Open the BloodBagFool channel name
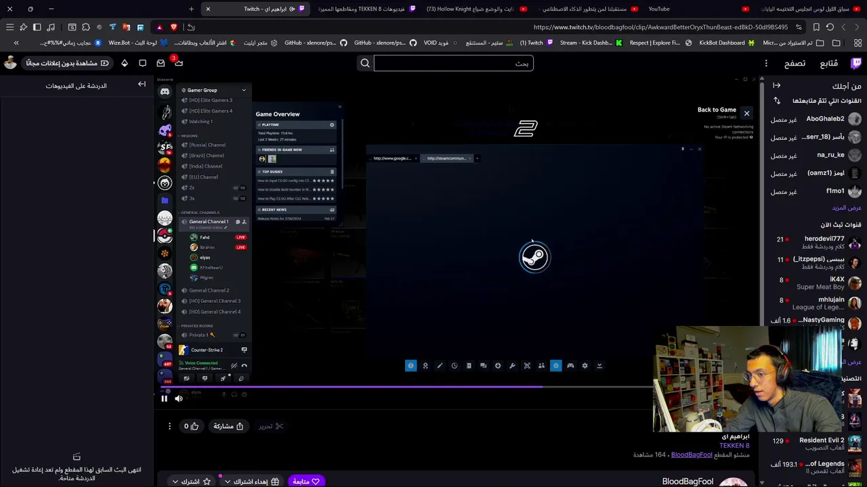The height and width of the screenshot is (487, 867). pos(688,482)
